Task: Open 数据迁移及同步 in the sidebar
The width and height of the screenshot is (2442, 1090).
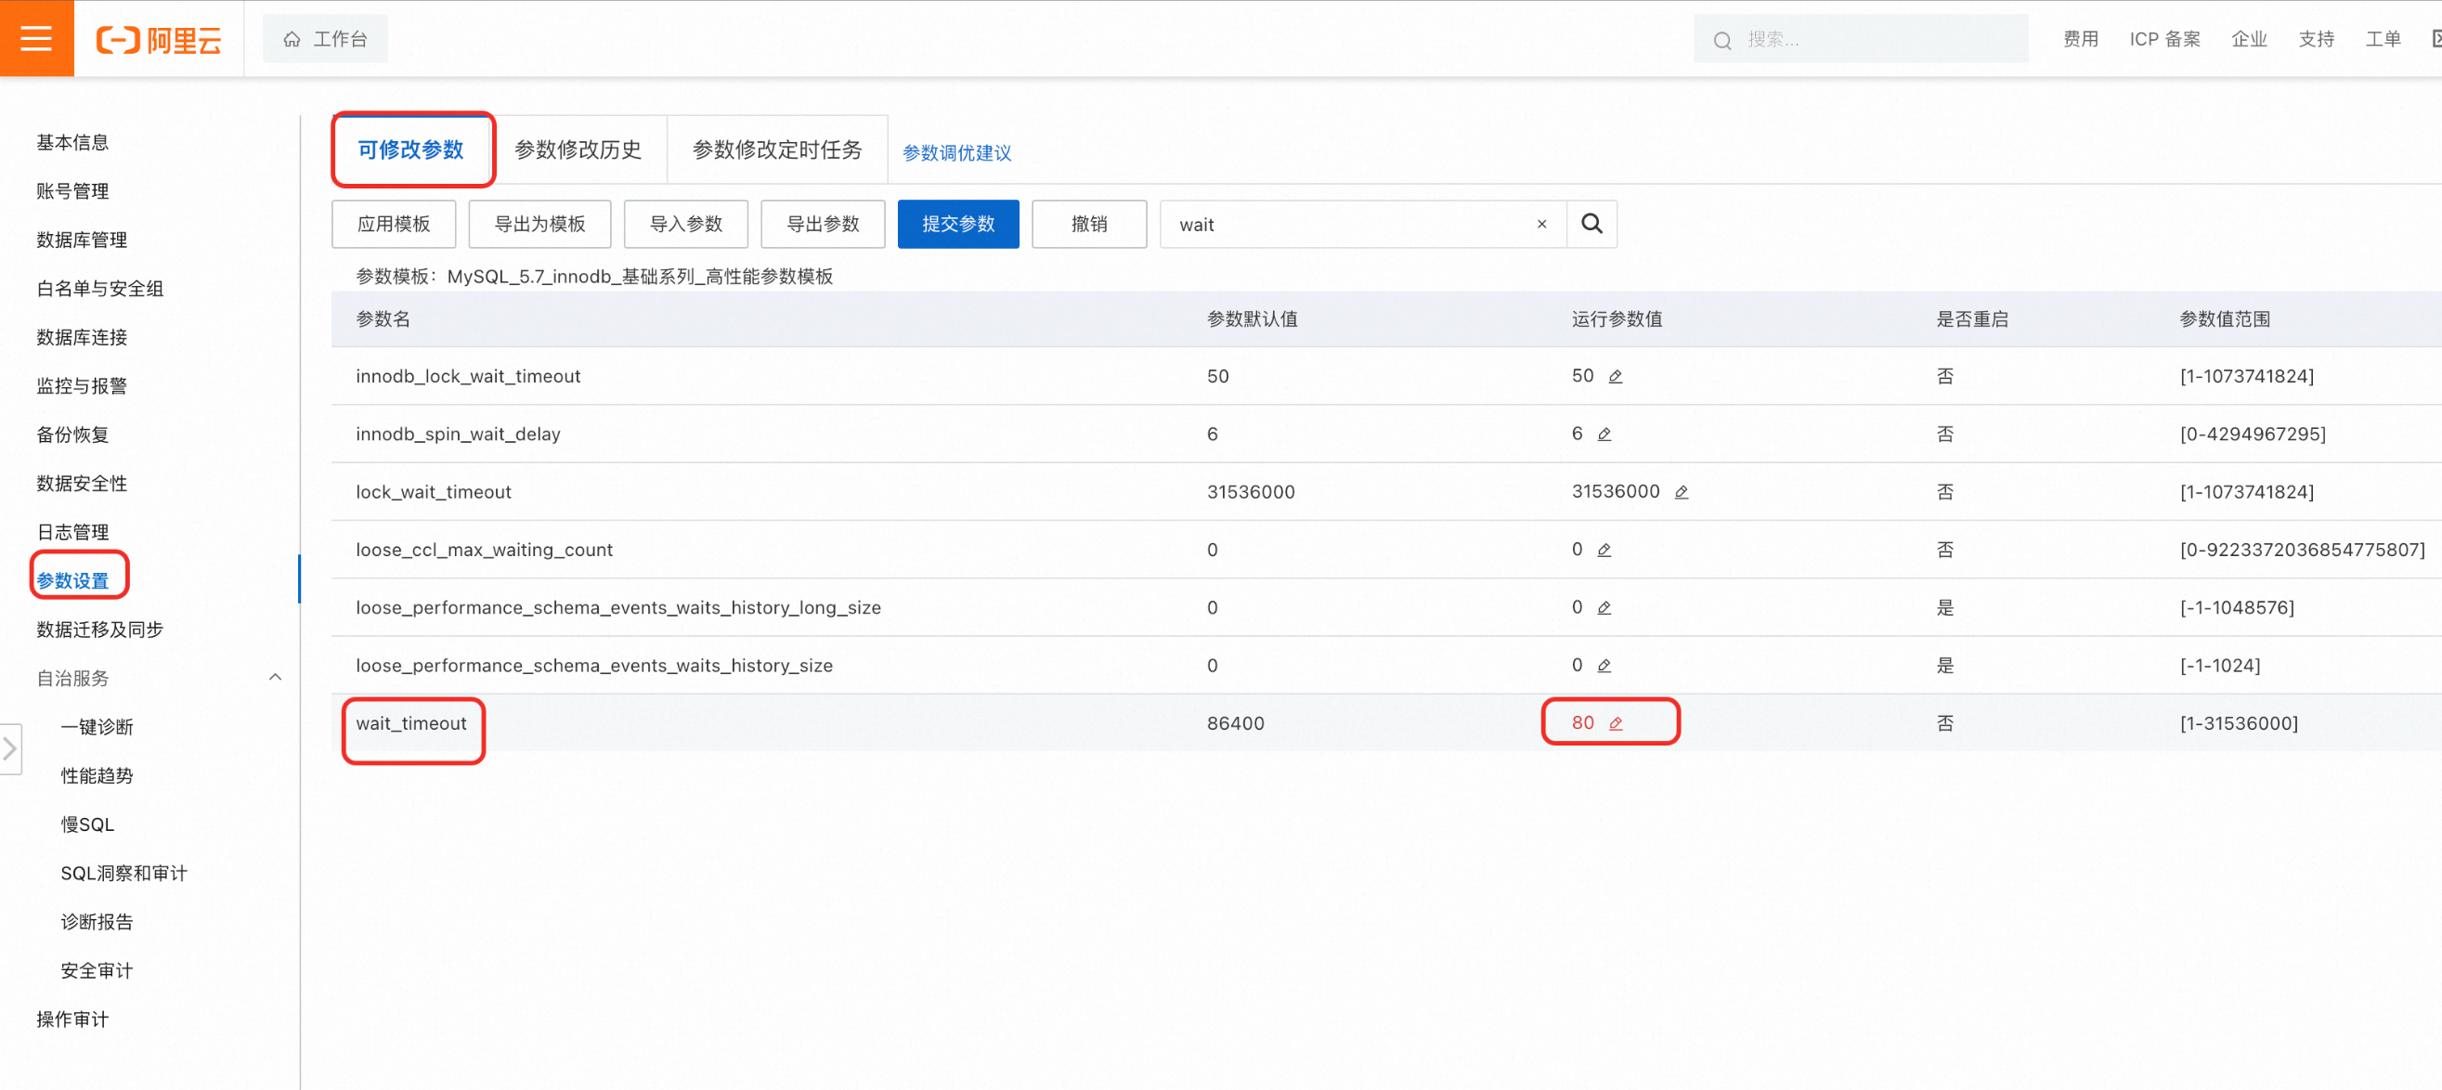Action: (99, 629)
